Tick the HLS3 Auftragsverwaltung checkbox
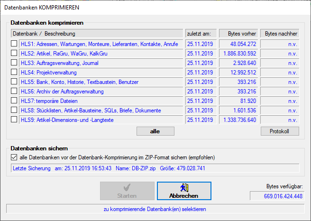 (x=14, y=63)
